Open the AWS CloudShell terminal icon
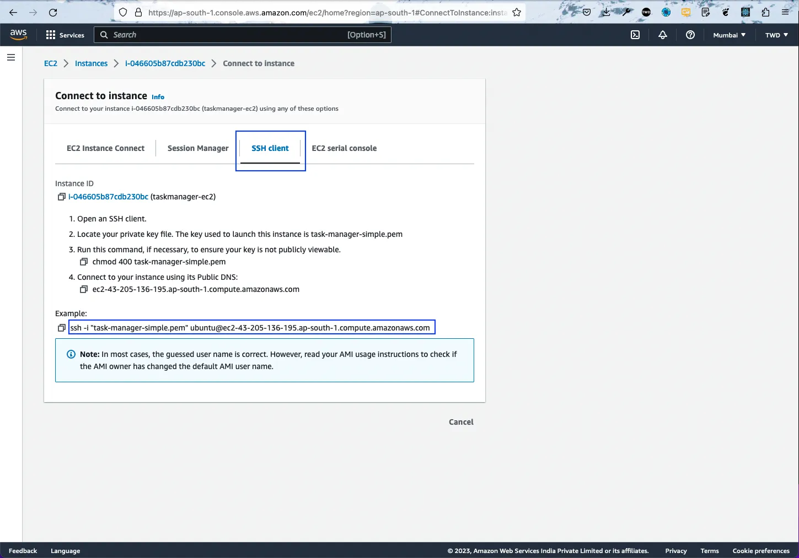This screenshot has width=799, height=558. coord(635,35)
